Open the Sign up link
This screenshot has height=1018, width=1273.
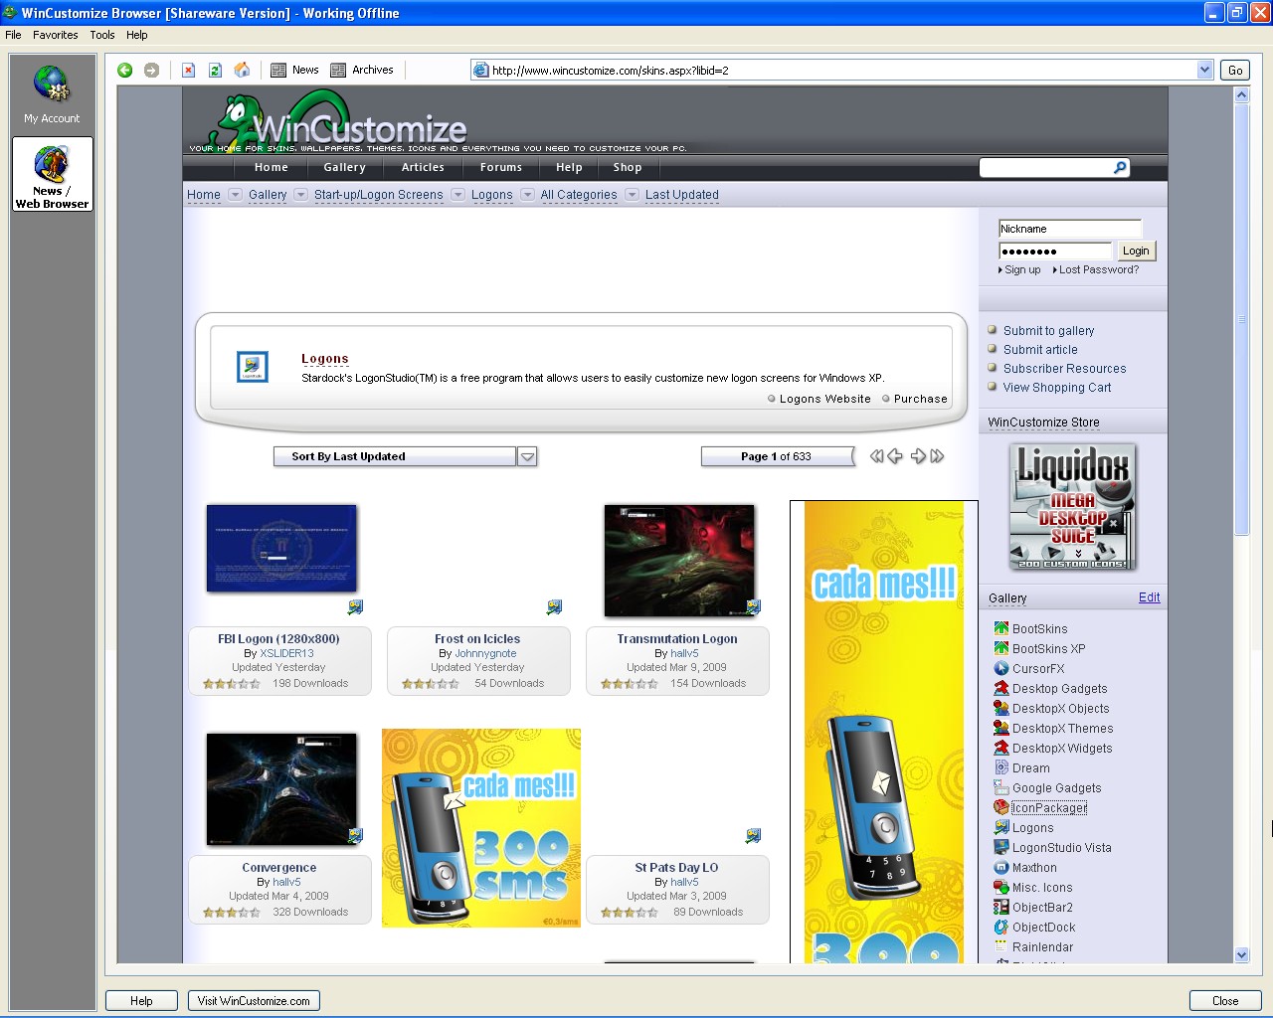(x=1022, y=269)
